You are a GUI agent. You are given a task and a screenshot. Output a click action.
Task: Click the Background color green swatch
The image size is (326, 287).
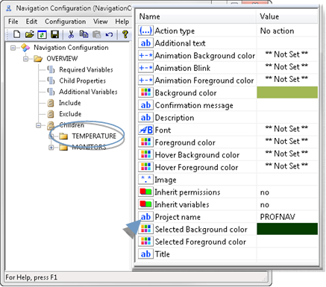(287, 92)
